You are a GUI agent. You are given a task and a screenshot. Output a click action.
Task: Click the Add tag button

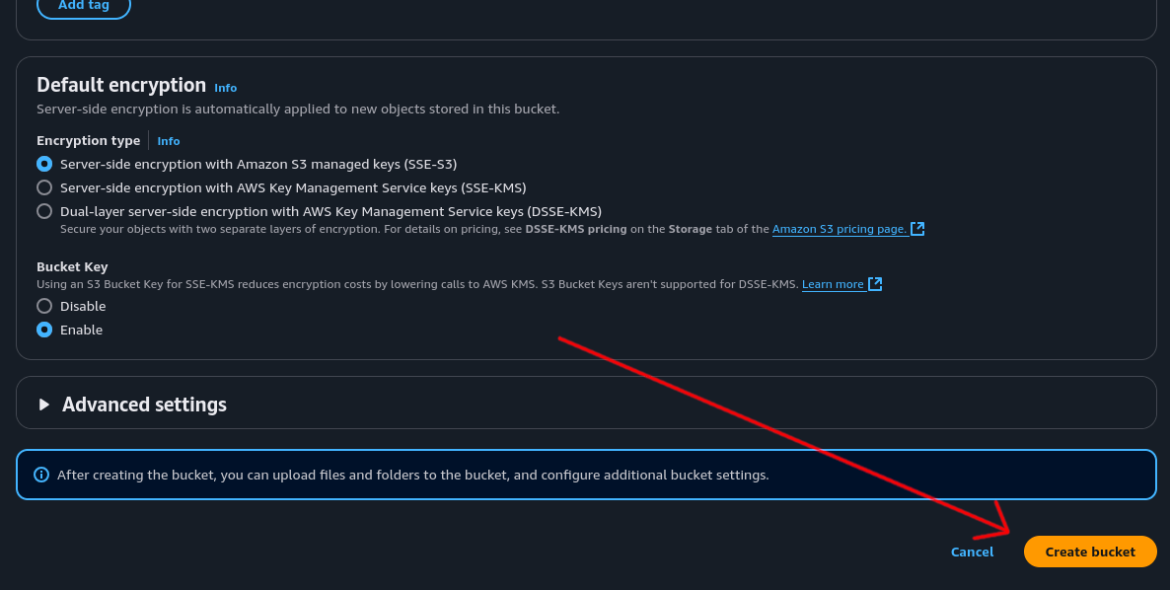click(84, 5)
